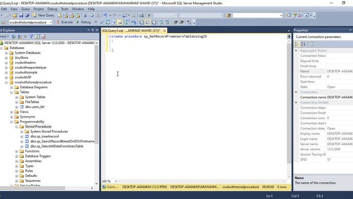Click the Save All icon

(x=27, y=15)
